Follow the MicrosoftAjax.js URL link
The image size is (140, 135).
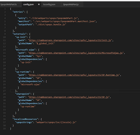(x=76, y=53)
